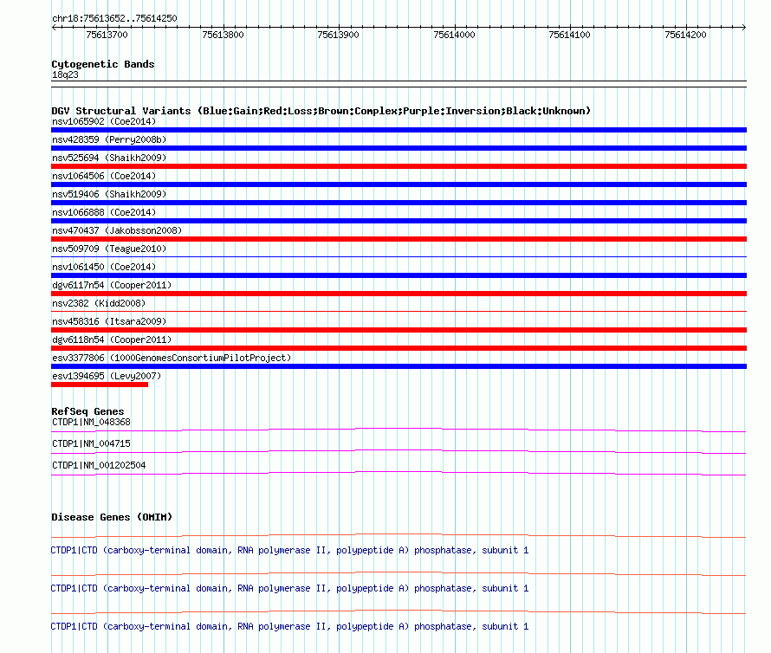Select the thin blue line under nsv509709

pyautogui.click(x=398, y=256)
